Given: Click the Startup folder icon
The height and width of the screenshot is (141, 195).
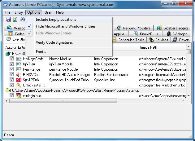Looking at the screenshot, I should coord(8,90).
